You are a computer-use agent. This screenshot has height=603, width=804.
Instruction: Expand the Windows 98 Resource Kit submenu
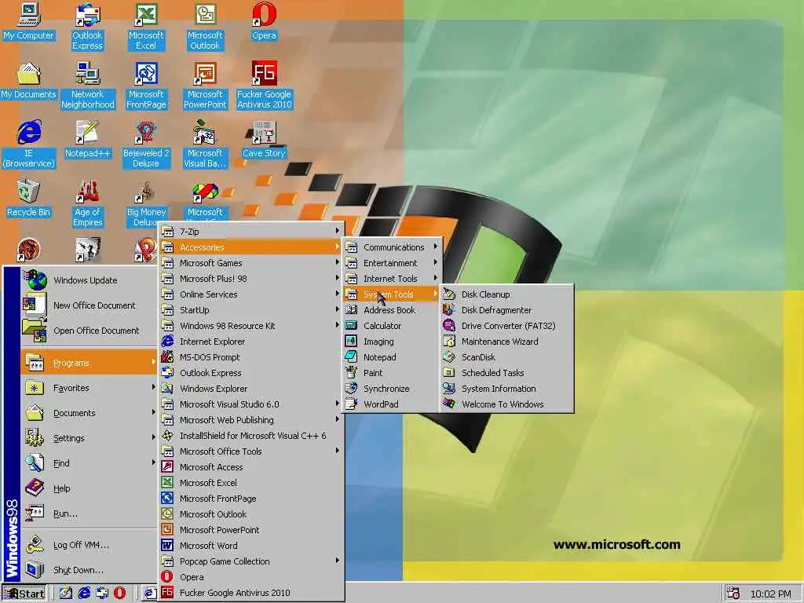[251, 326]
